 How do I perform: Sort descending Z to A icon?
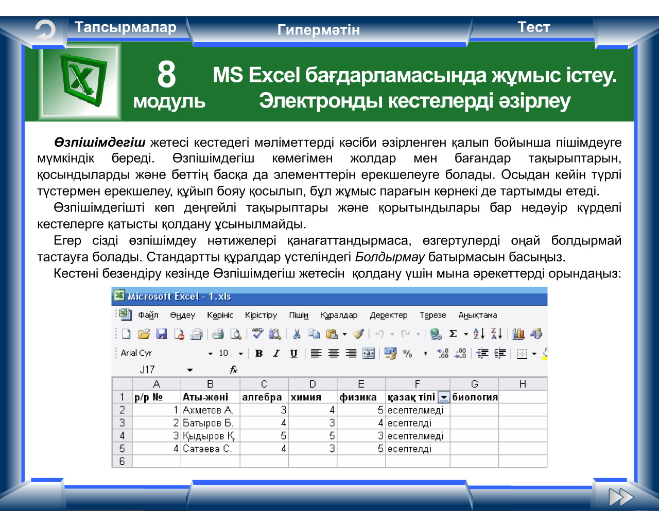tap(496, 333)
